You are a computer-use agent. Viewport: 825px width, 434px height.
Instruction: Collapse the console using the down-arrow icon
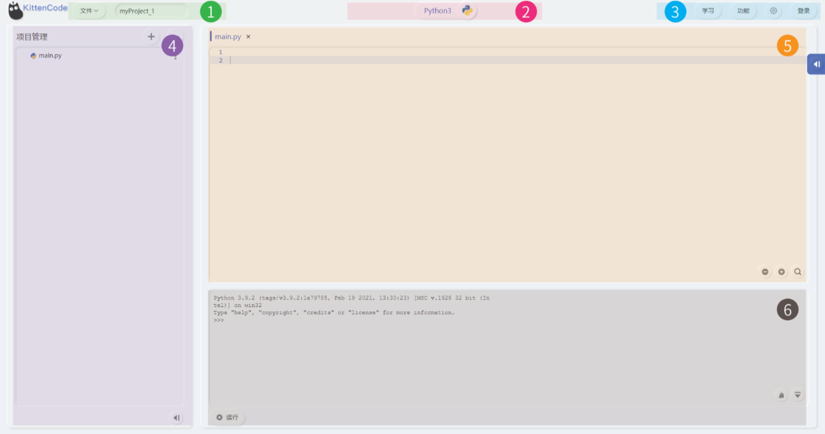[x=798, y=395]
